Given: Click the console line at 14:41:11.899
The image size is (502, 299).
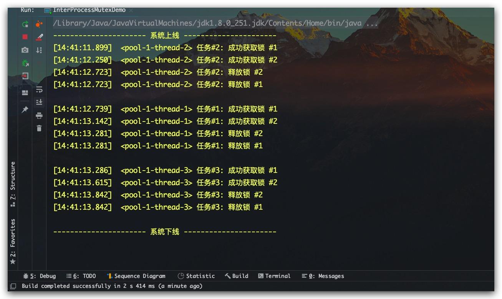Looking at the screenshot, I should click(165, 48).
